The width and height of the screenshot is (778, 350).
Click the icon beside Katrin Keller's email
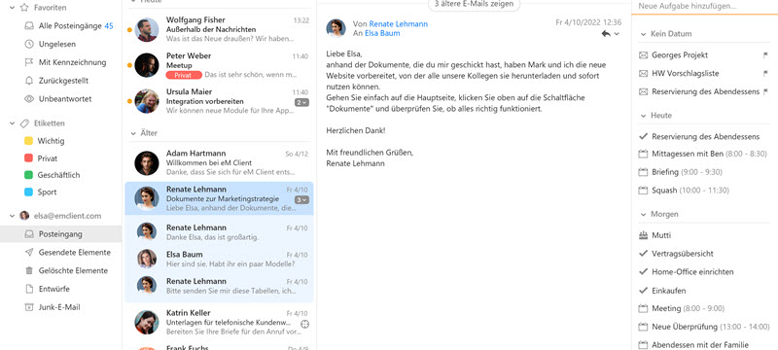(x=305, y=324)
